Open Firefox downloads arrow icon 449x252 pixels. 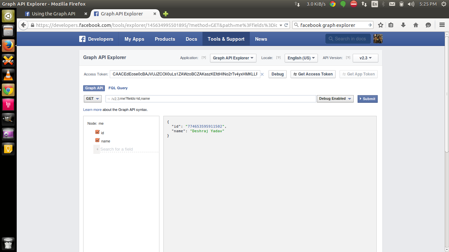(x=403, y=25)
